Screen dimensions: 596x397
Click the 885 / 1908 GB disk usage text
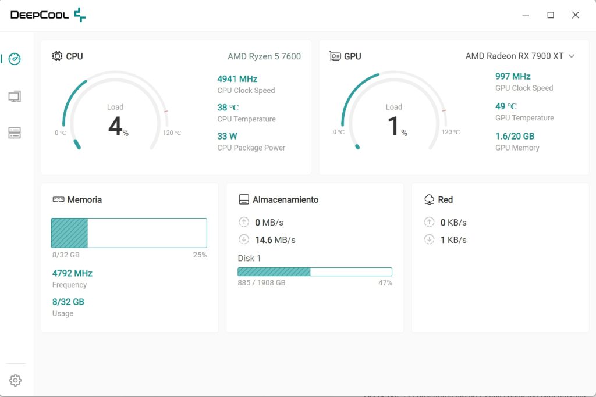[261, 282]
